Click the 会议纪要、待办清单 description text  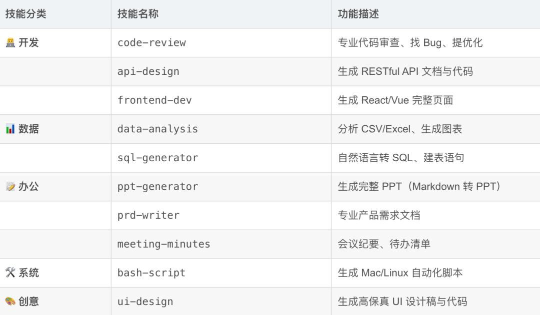pos(384,244)
